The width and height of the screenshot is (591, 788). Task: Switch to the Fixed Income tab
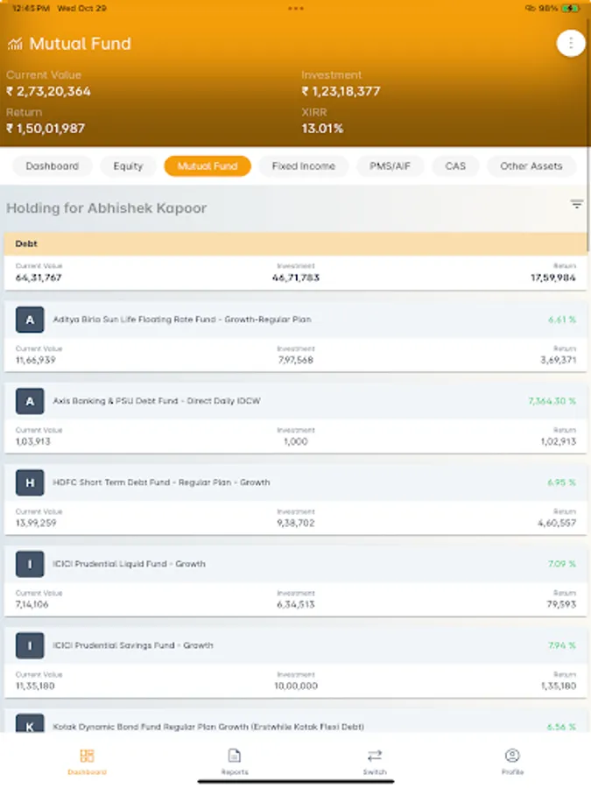304,166
